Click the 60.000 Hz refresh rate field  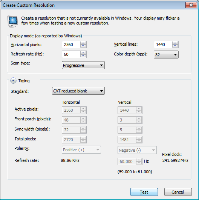coord(127,162)
